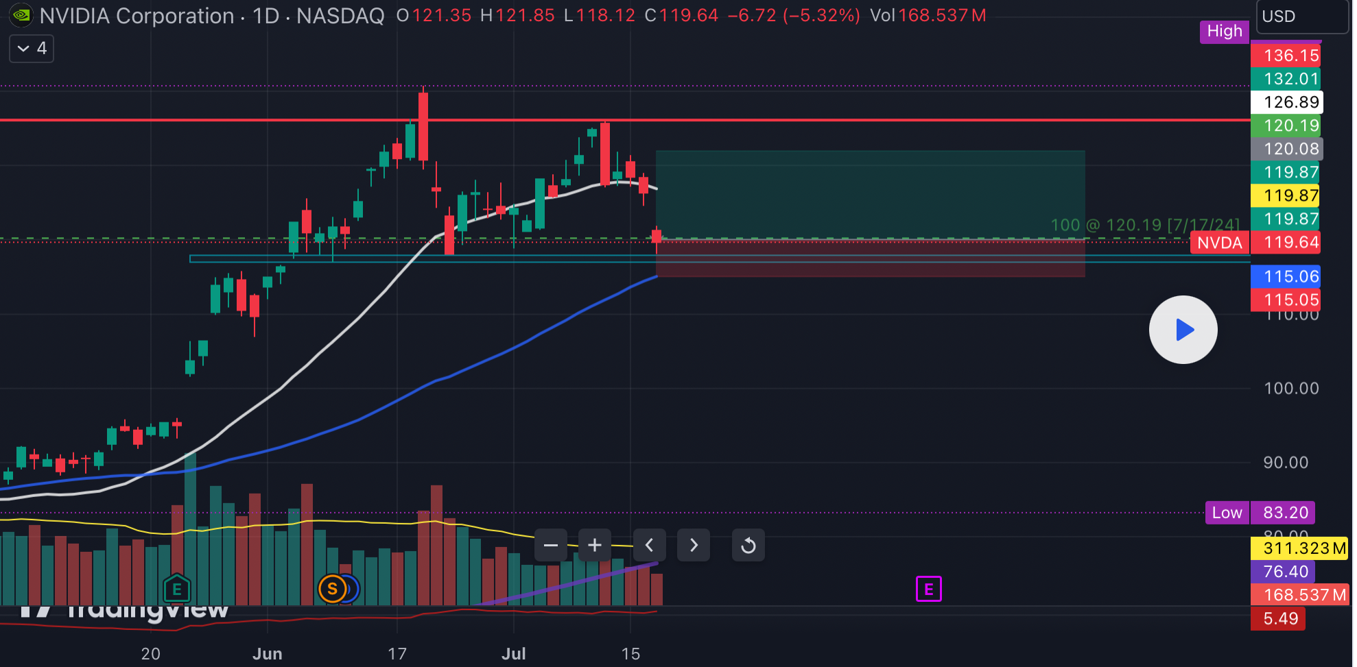Click the close price C119.64 value
The image size is (1357, 667).
pos(681,16)
